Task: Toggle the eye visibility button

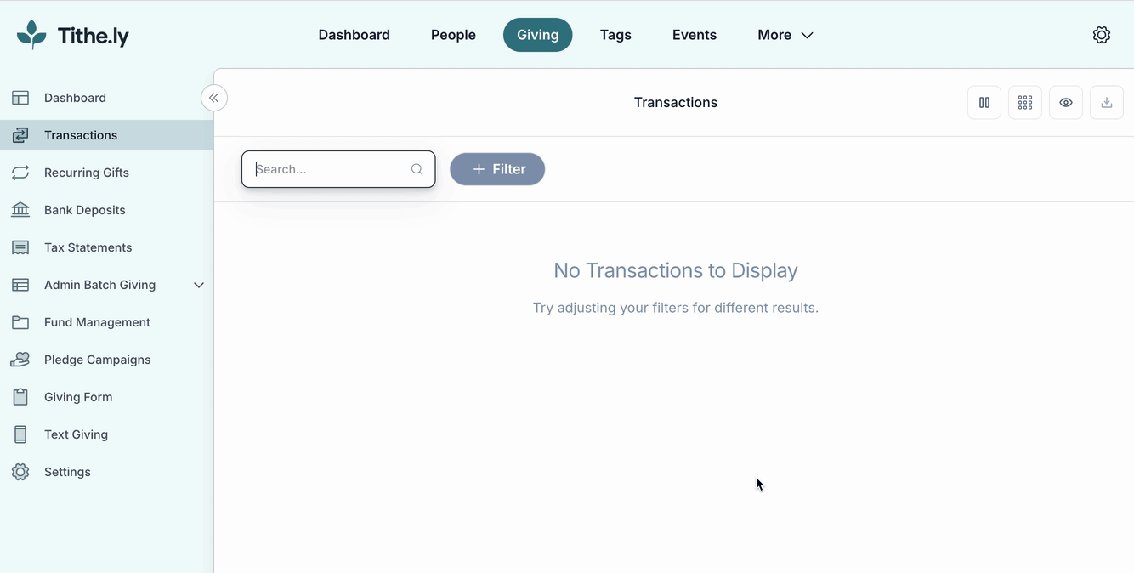Action: point(1066,102)
